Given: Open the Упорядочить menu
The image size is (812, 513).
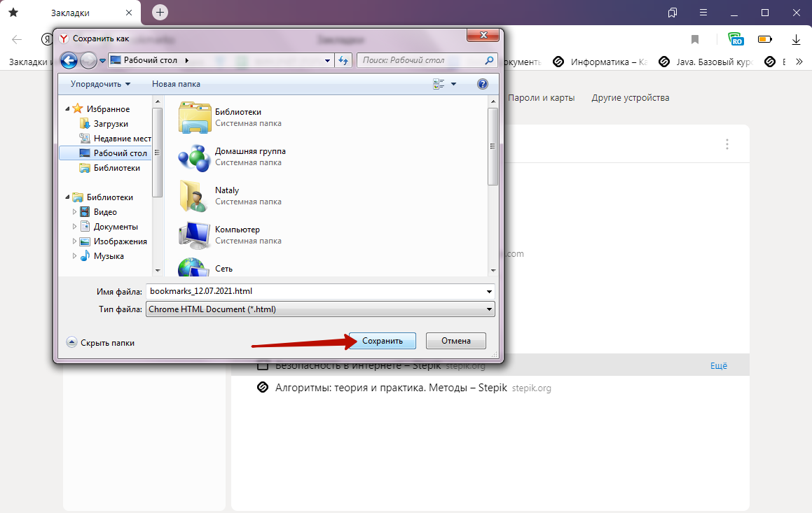Looking at the screenshot, I should [x=100, y=84].
